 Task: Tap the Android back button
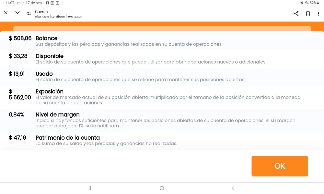pyautogui.click(x=233, y=188)
